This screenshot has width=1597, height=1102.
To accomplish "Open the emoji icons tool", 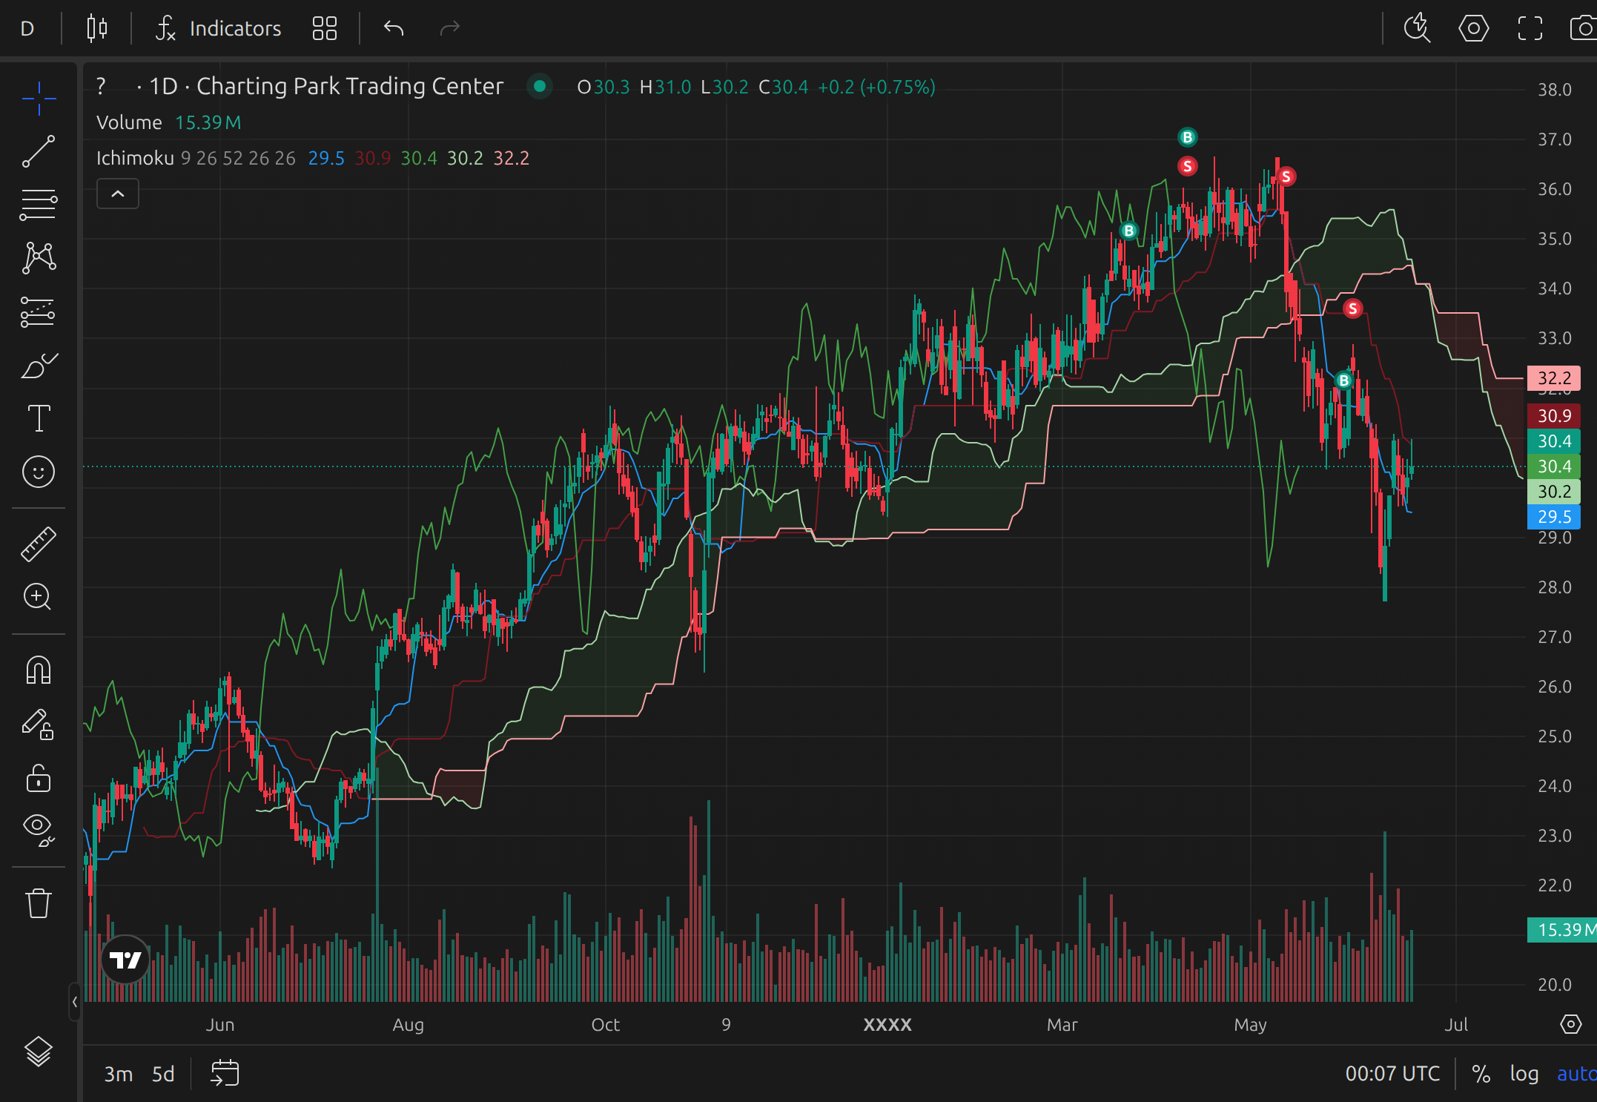I will tap(38, 472).
